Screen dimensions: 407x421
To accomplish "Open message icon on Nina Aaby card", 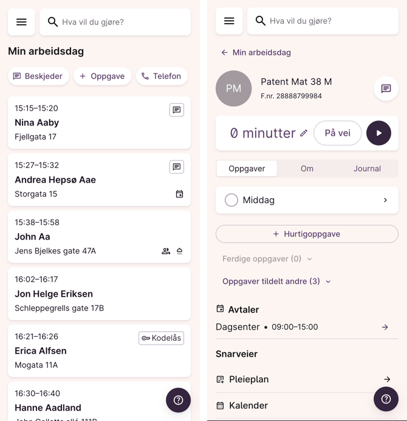I will [177, 110].
